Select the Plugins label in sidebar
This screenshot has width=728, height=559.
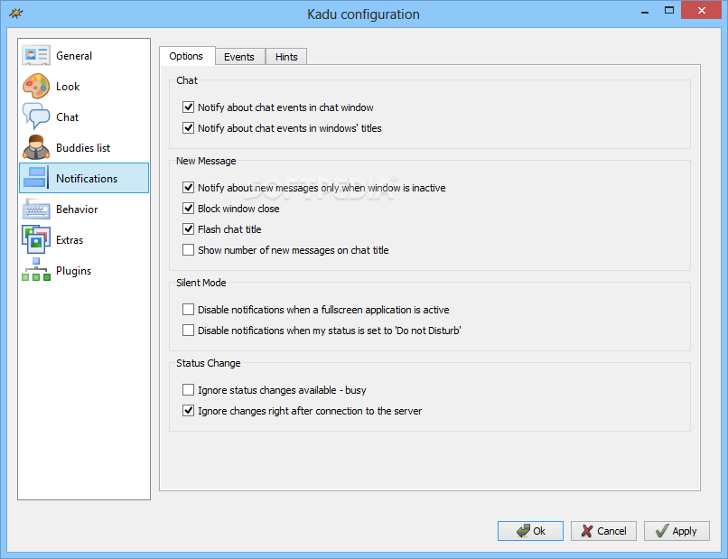pyautogui.click(x=74, y=271)
